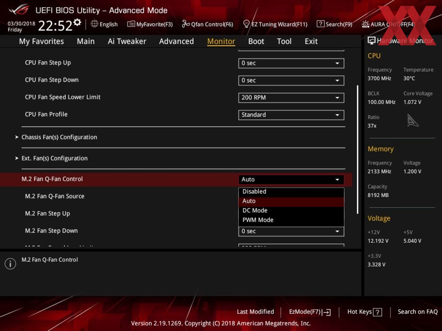Choose Disabled in the dropdown list

pos(291,191)
